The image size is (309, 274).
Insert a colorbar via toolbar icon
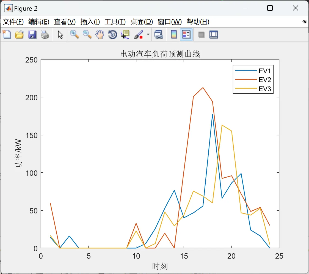(x=174, y=35)
